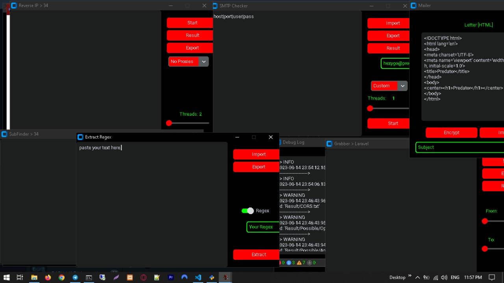
Task: Click the Reverse IP window title icon
Action: [x=14, y=6]
